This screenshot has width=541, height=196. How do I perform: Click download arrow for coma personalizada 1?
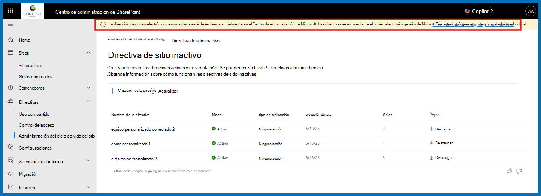[x=432, y=143]
